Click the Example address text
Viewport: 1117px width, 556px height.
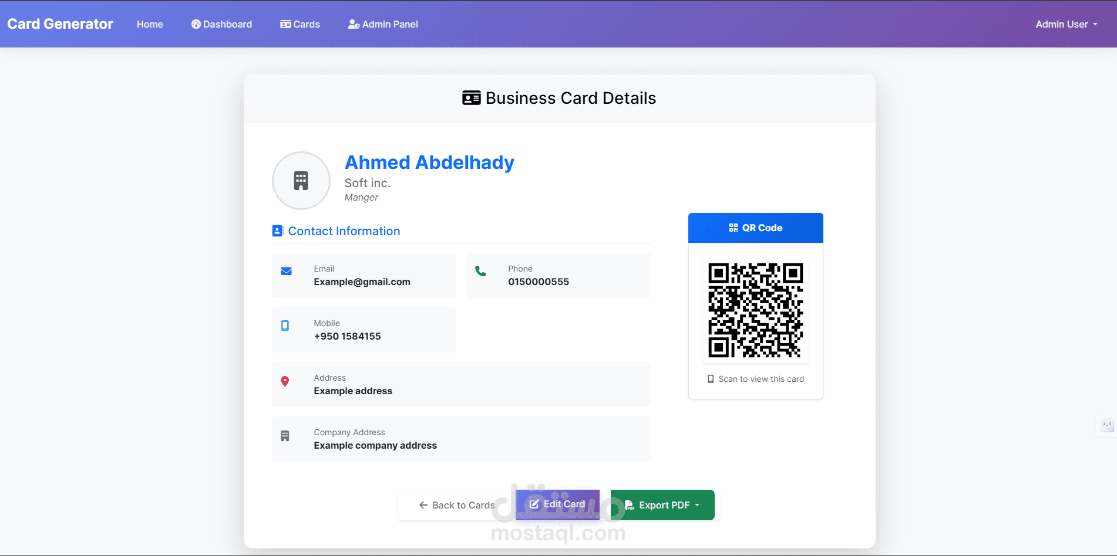353,391
